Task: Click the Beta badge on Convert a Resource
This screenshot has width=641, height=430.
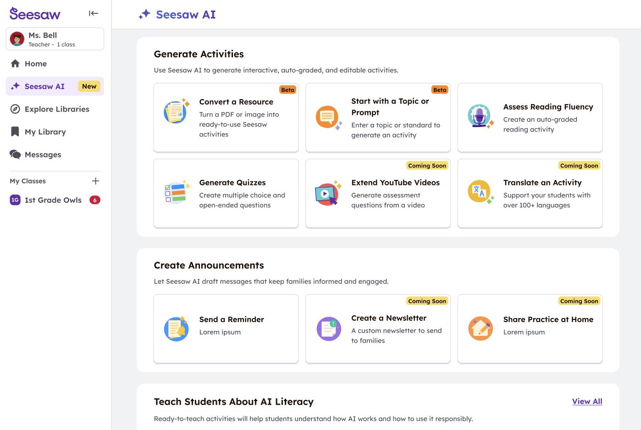Action: [288, 90]
